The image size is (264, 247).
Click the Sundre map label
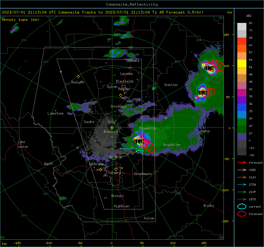(x=89, y=122)
